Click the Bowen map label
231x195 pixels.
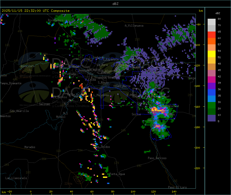[x=171, y=115]
